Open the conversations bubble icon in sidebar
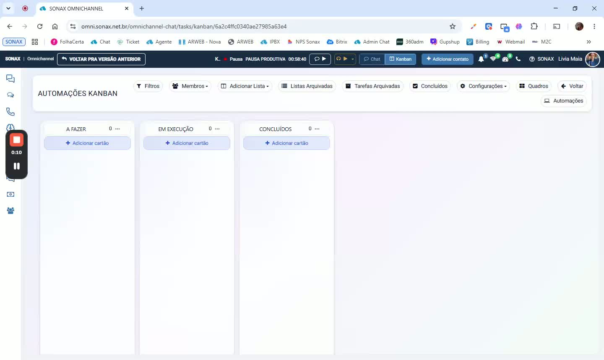 coord(10,95)
